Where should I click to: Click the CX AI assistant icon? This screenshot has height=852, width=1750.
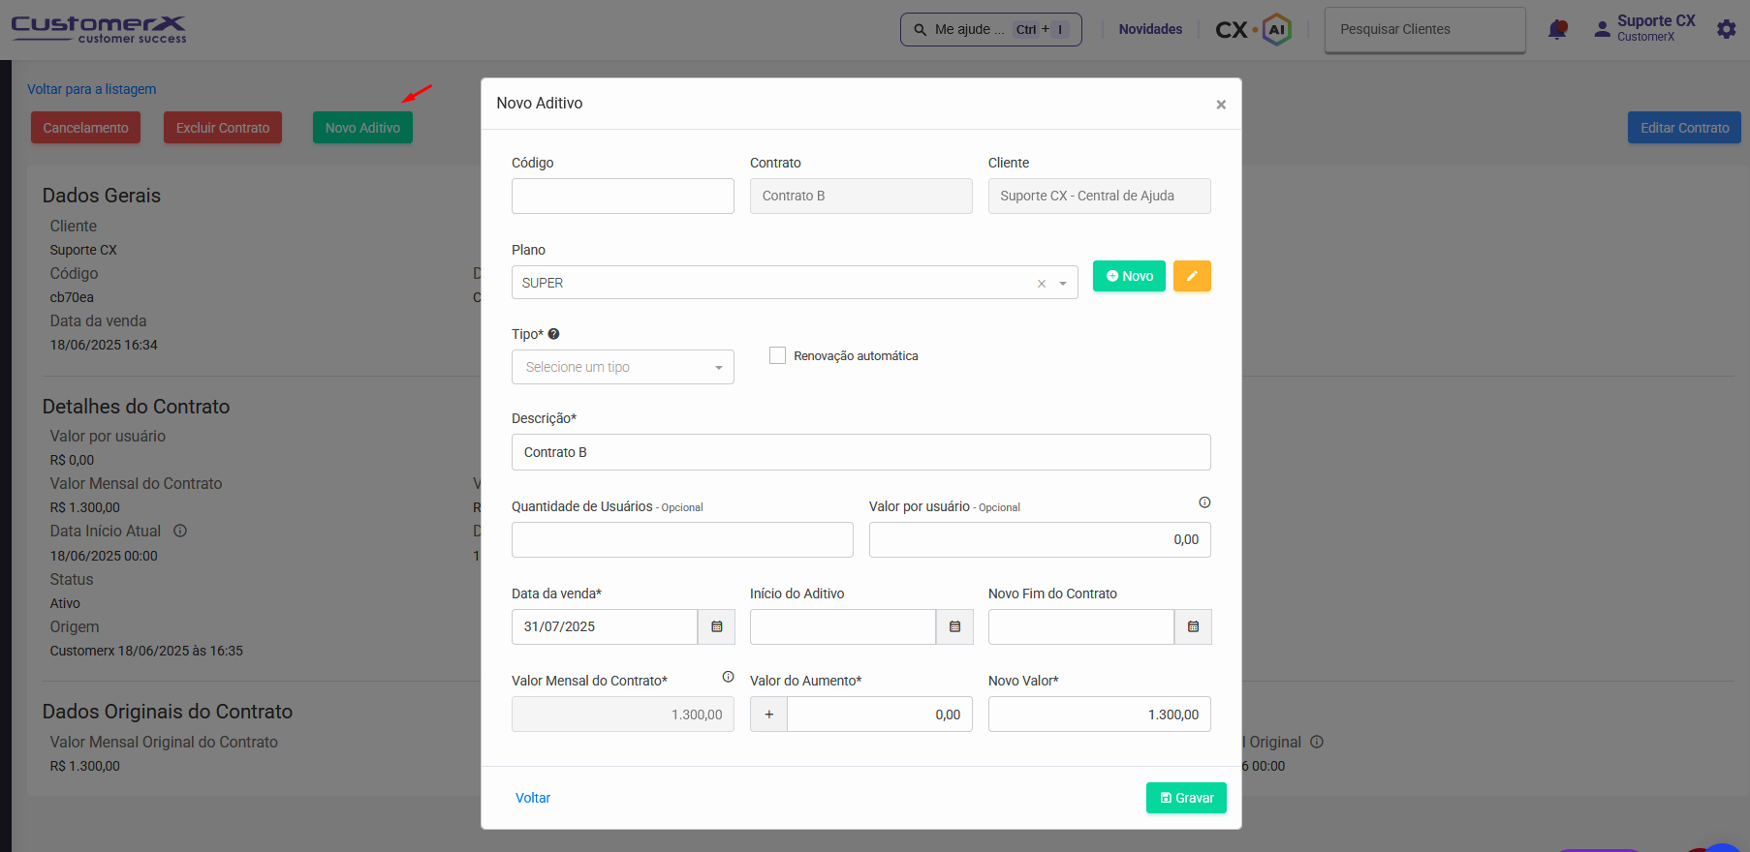(1277, 30)
